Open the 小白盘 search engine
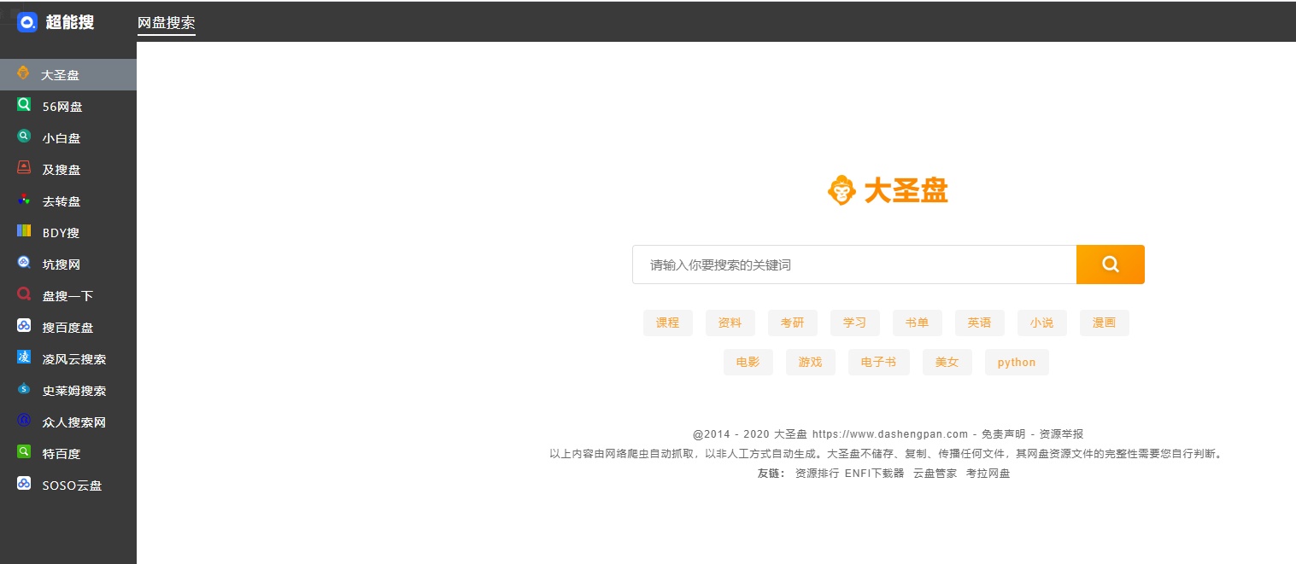Viewport: 1296px width, 564px height. (60, 137)
